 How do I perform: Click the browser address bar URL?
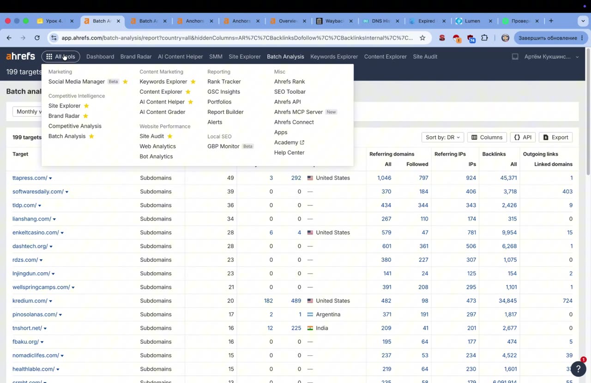pyautogui.click(x=237, y=38)
